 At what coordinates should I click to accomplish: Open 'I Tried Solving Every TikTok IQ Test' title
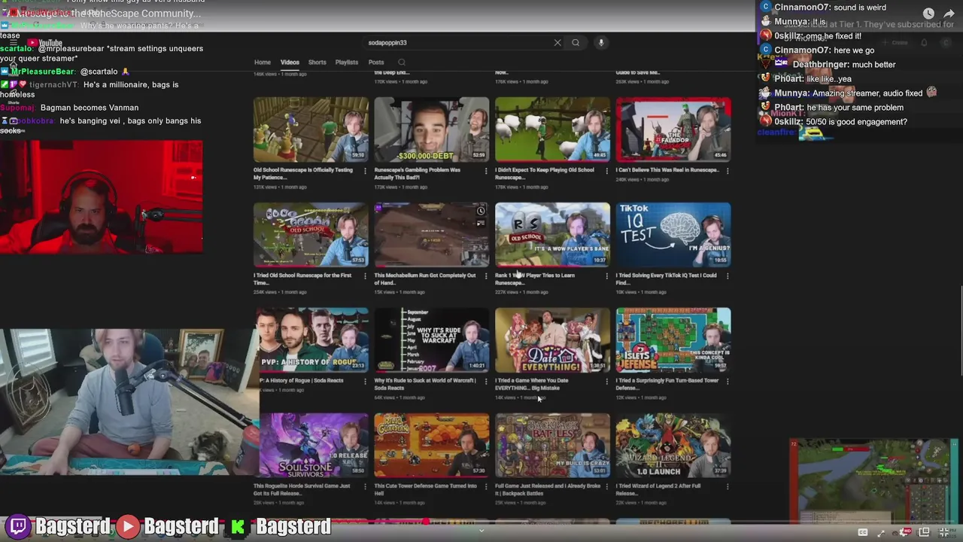click(667, 279)
